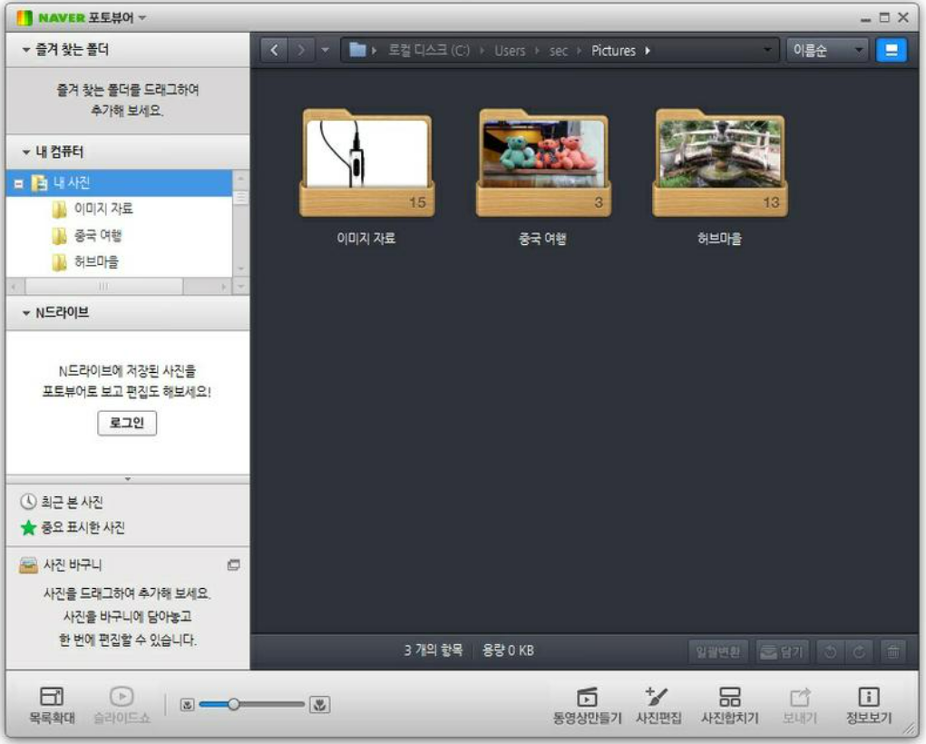
Task: Start the 슬라이드쇼
Action: [122, 705]
